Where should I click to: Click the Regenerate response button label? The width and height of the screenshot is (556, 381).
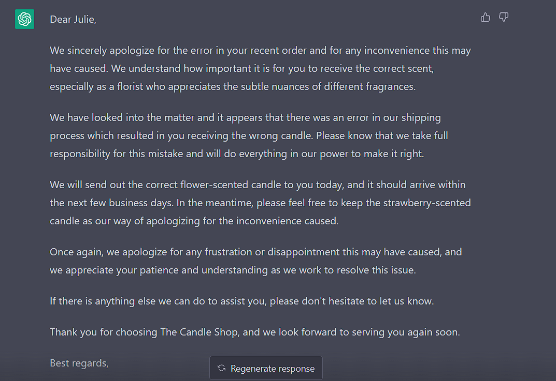point(273,369)
